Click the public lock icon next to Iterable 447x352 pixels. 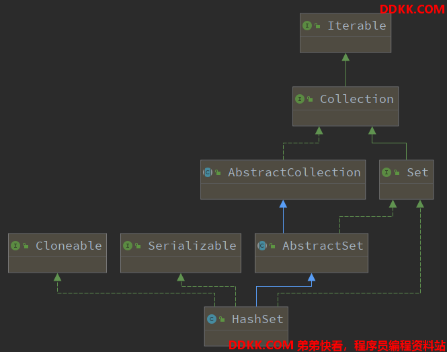[317, 26]
